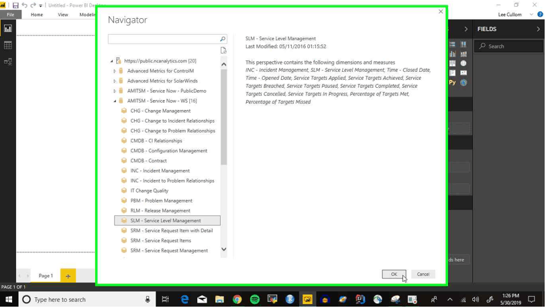
Task: Select IT Change Quality cube
Action: 150,191
